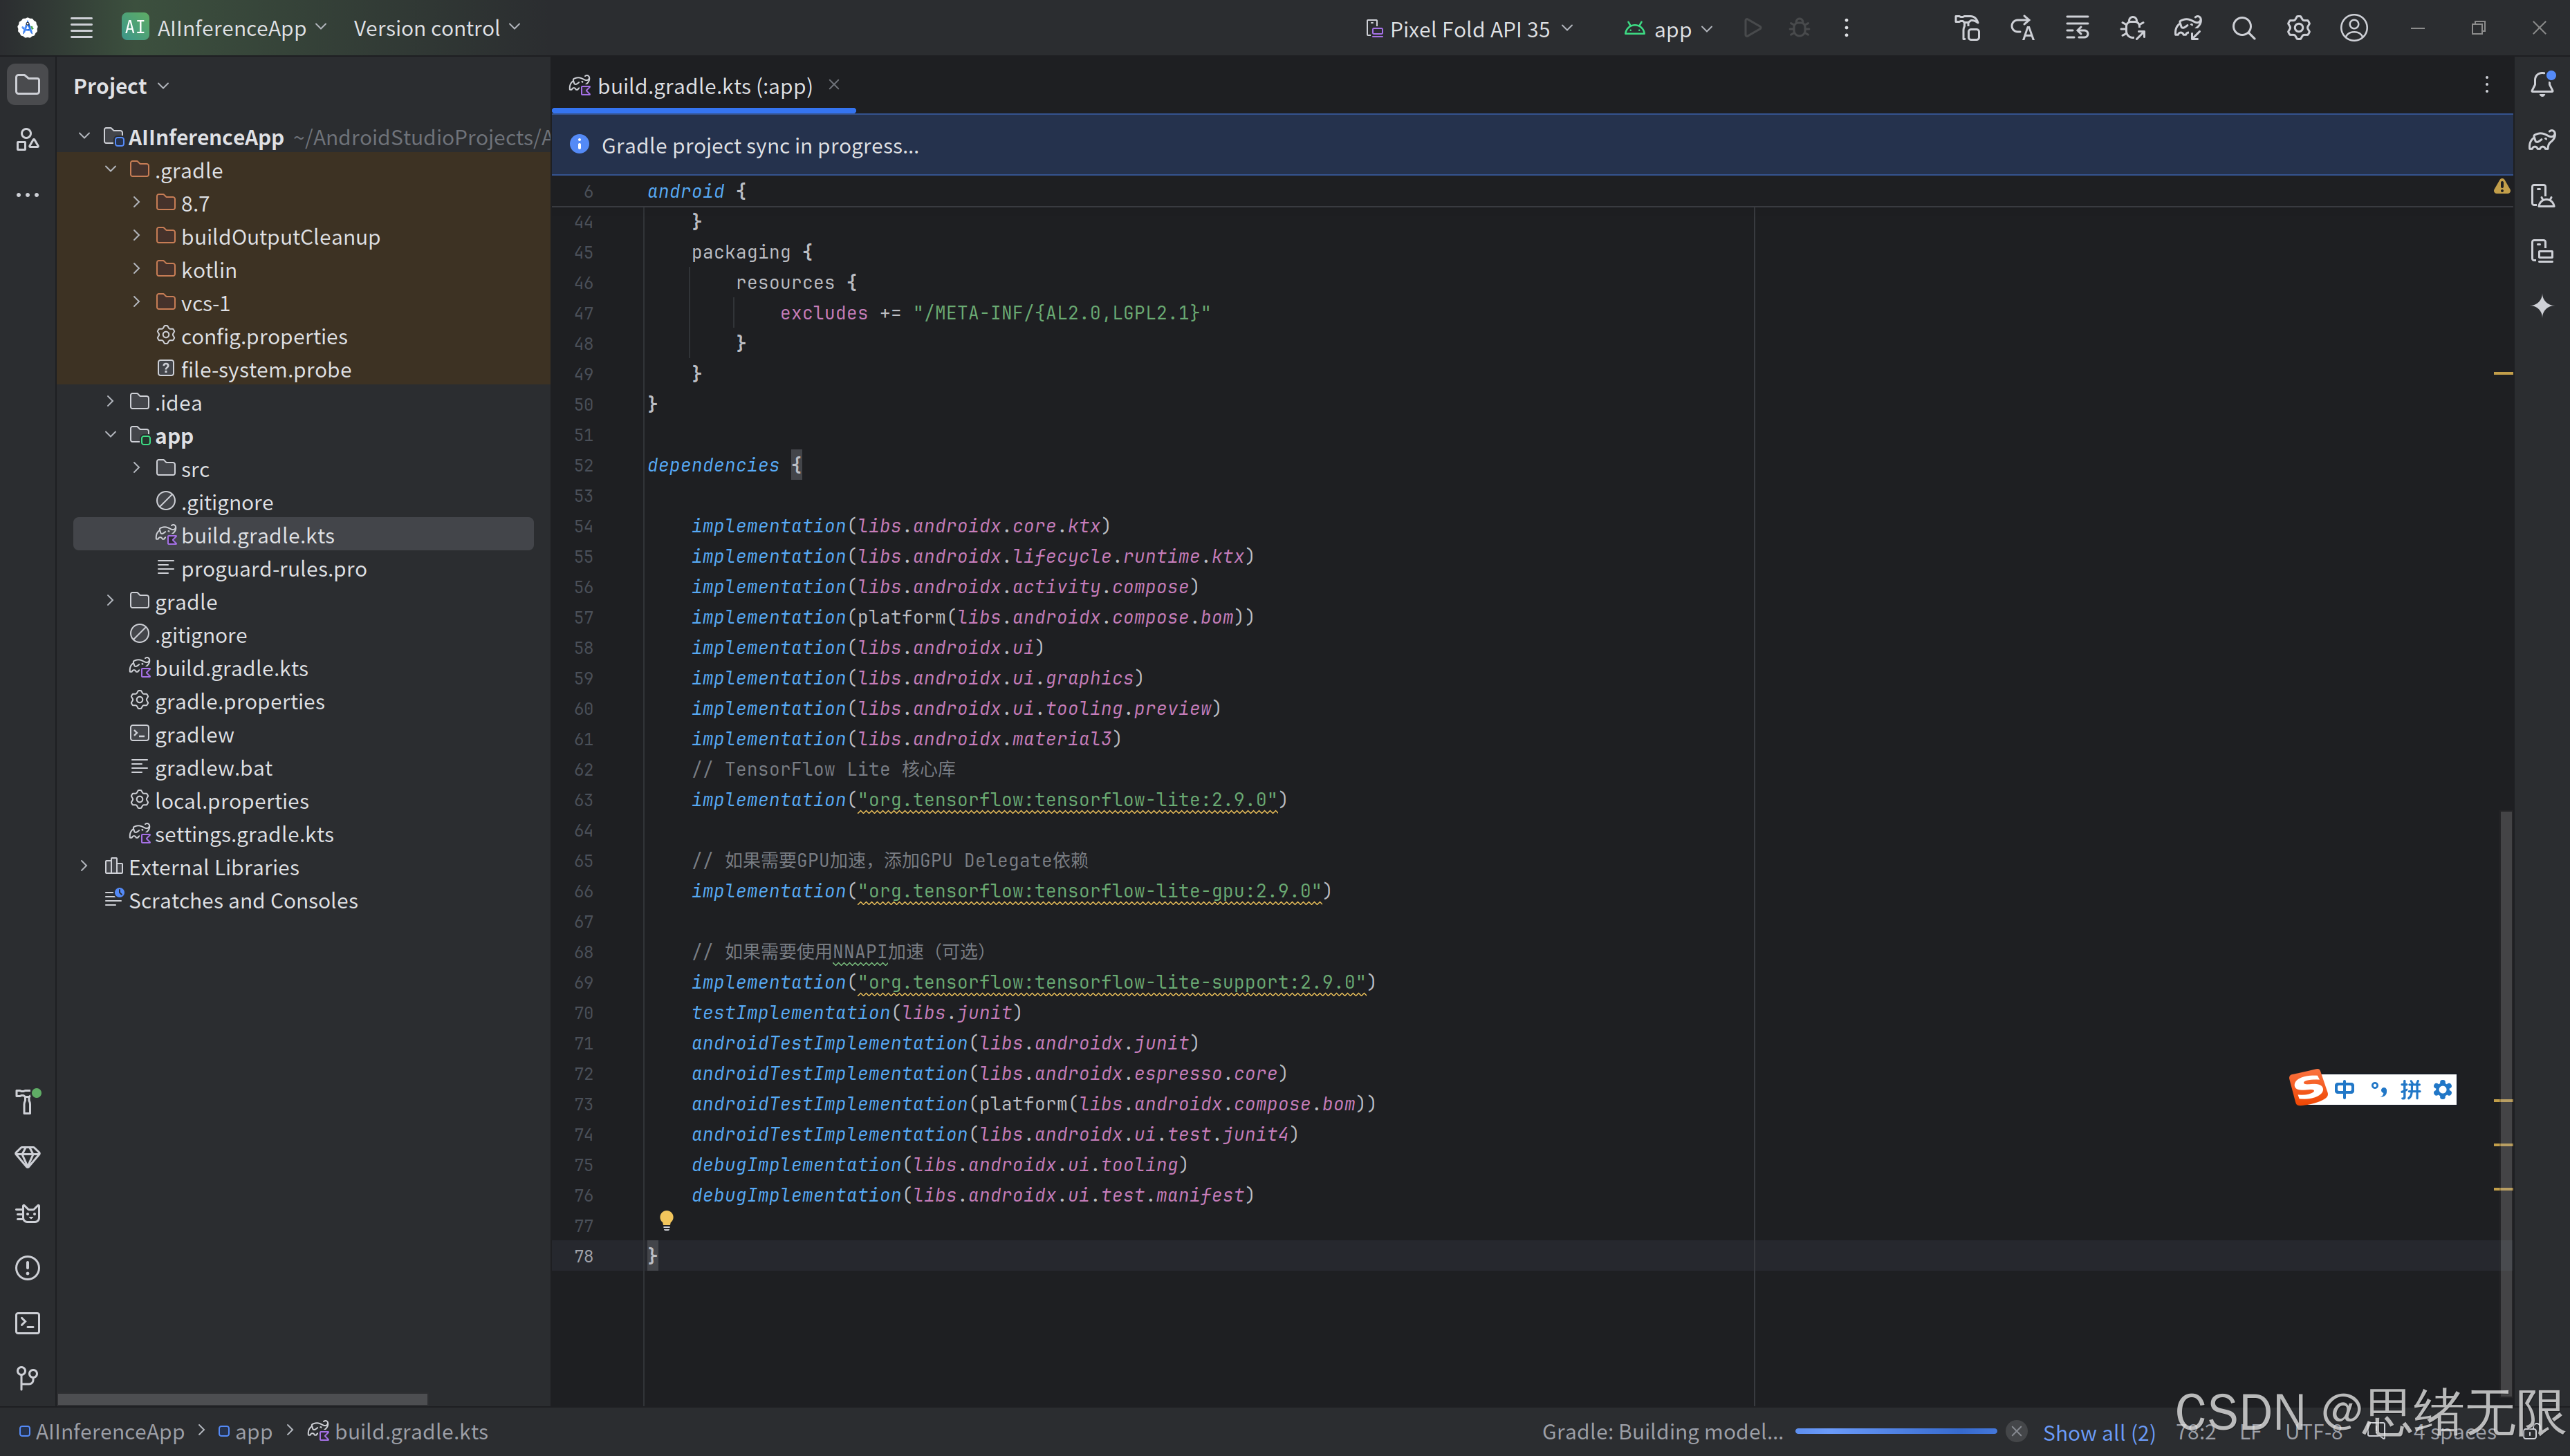2570x1456 pixels.
Task: Expand the src folder in project tree
Action: pos(137,467)
